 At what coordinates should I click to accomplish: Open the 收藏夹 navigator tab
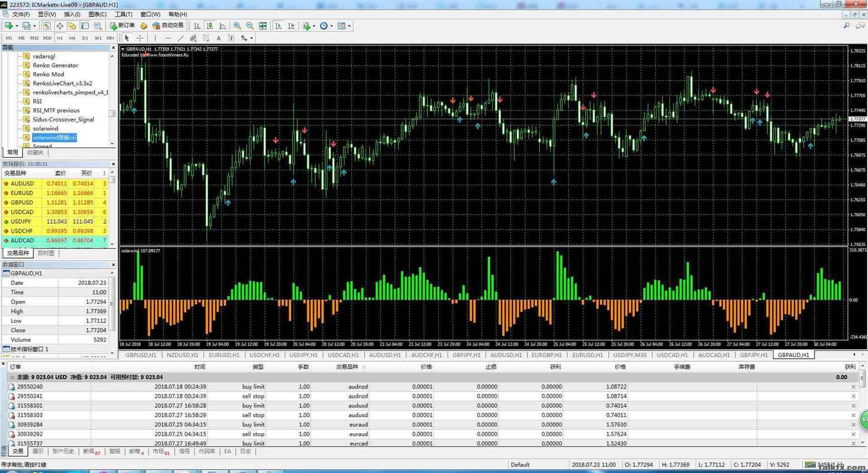pos(35,152)
